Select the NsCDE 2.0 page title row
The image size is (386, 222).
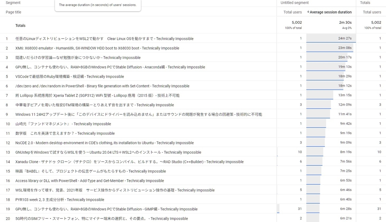[105, 143]
